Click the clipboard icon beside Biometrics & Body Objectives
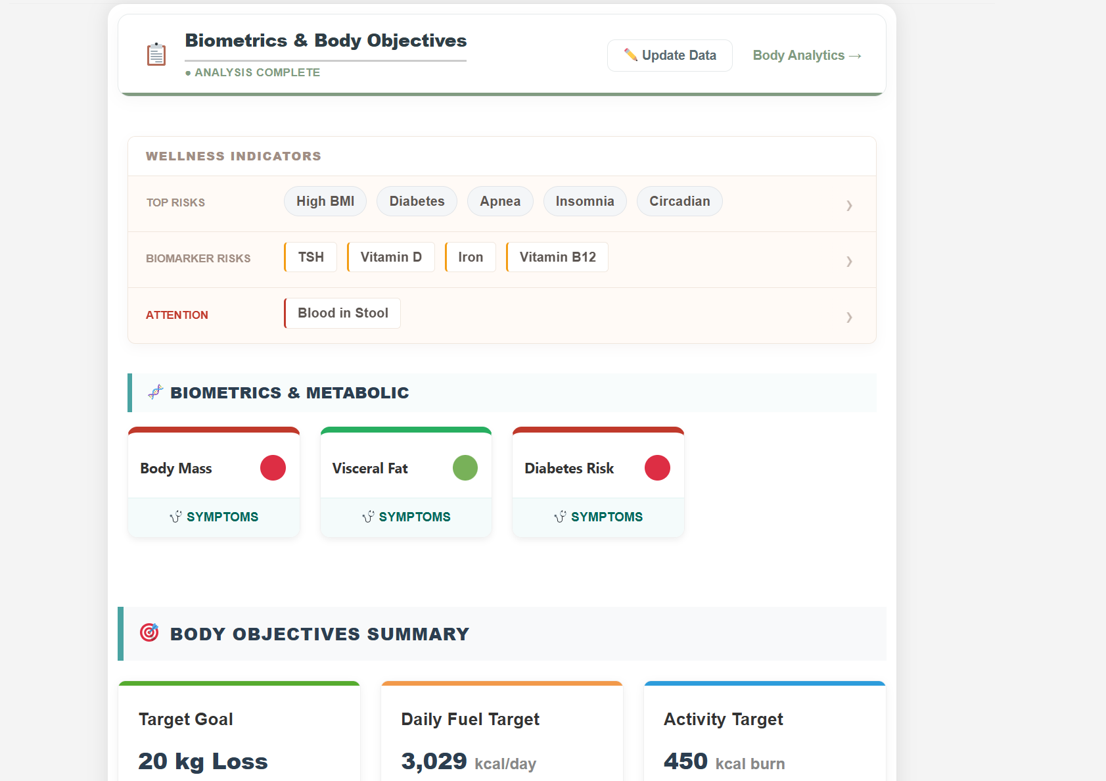Viewport: 1106px width, 781px height. [156, 55]
